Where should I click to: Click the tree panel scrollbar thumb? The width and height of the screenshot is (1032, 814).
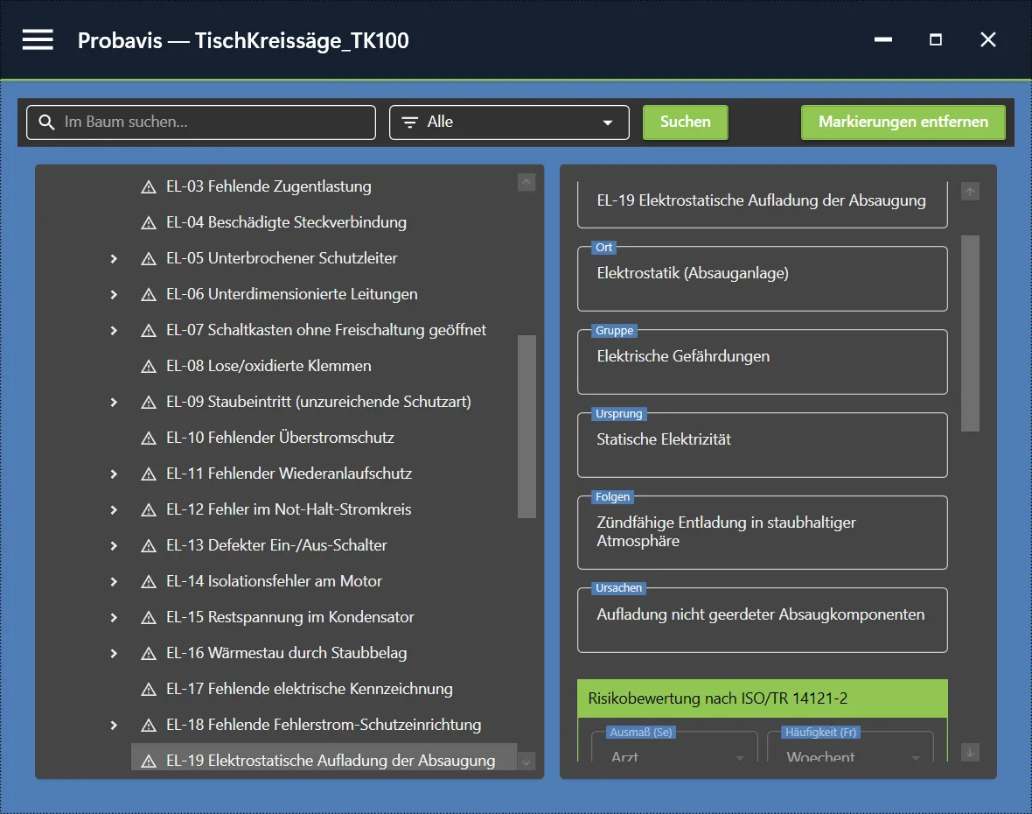point(526,427)
